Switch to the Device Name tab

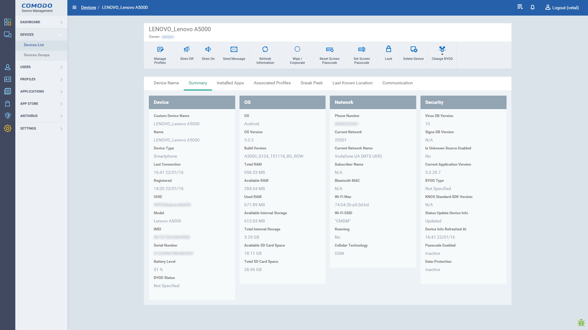point(166,83)
